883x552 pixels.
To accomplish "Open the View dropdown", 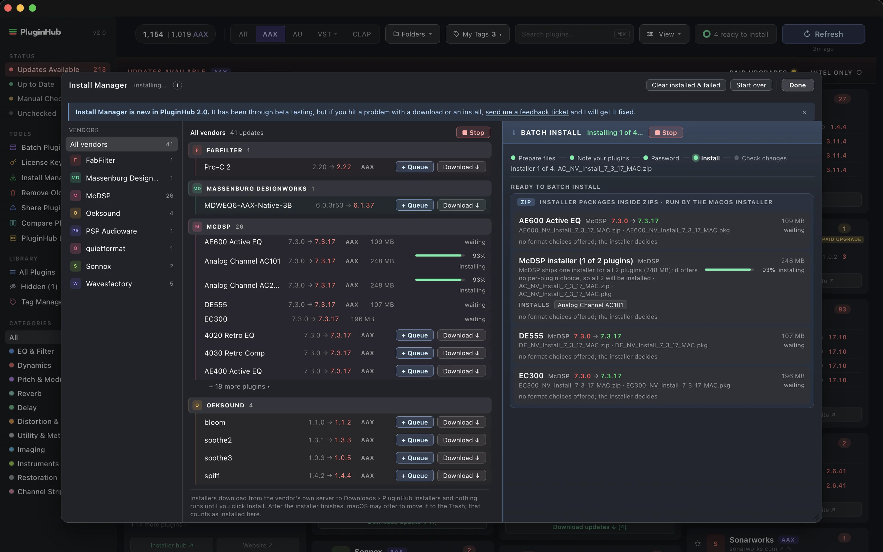I will coord(664,34).
